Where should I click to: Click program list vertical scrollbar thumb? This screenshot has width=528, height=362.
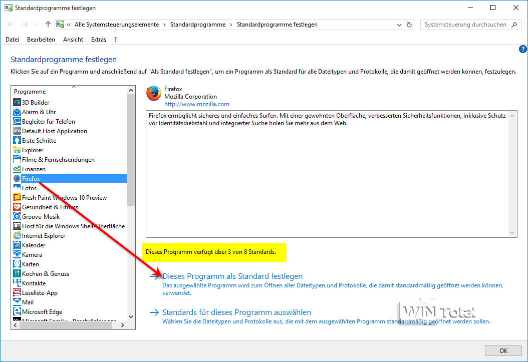pos(131,150)
